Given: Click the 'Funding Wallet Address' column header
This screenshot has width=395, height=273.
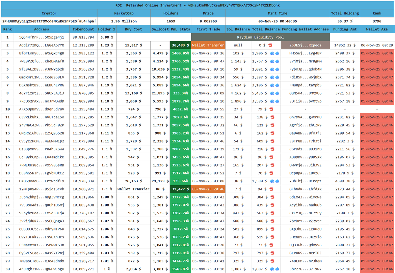Looking at the screenshot, I should 305,29.
